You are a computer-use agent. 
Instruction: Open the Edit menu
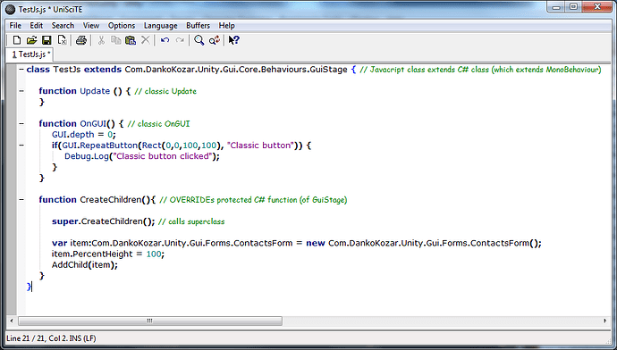[36, 26]
